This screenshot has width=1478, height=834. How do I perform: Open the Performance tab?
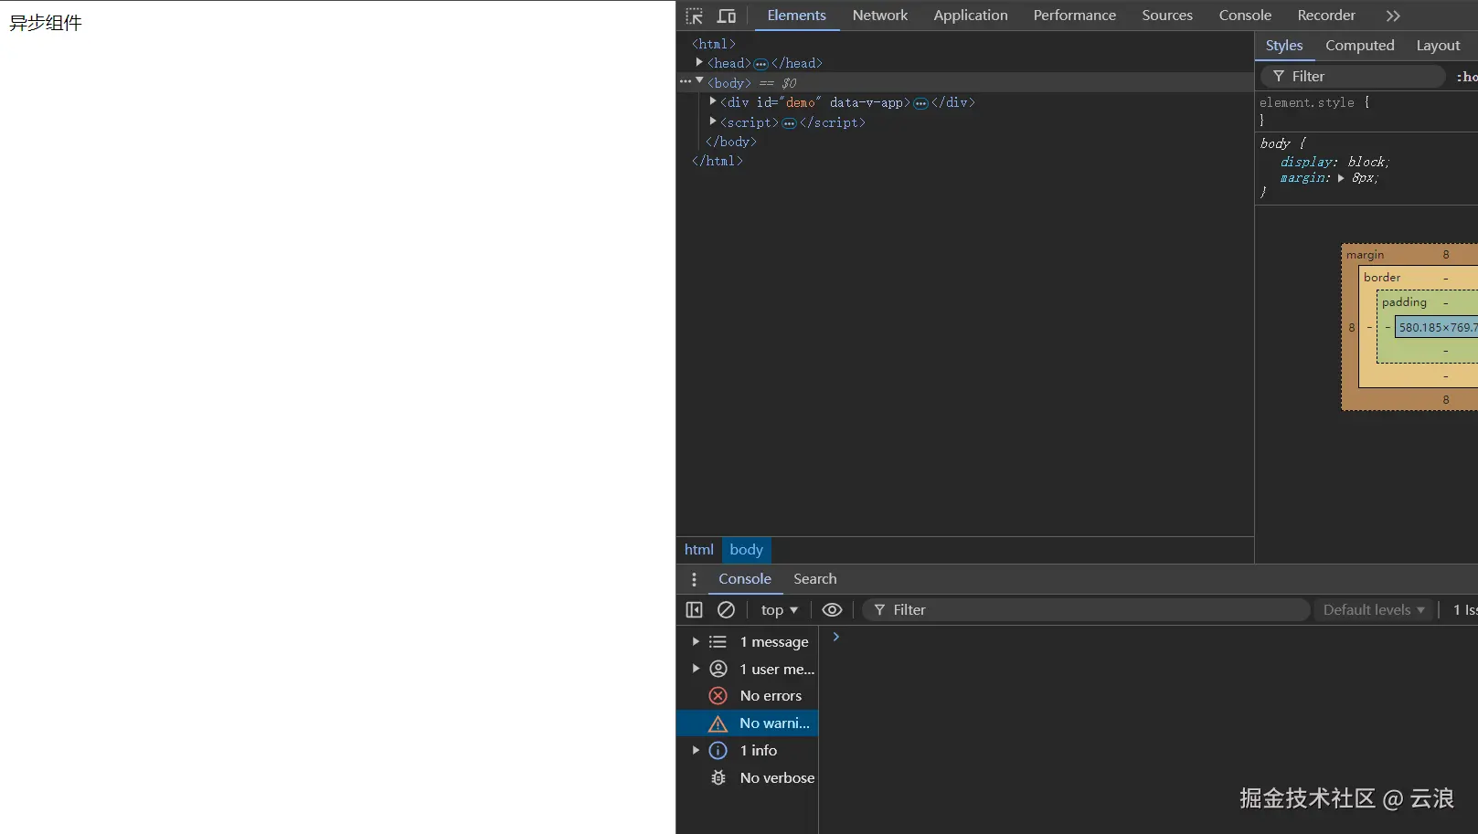pyautogui.click(x=1075, y=16)
